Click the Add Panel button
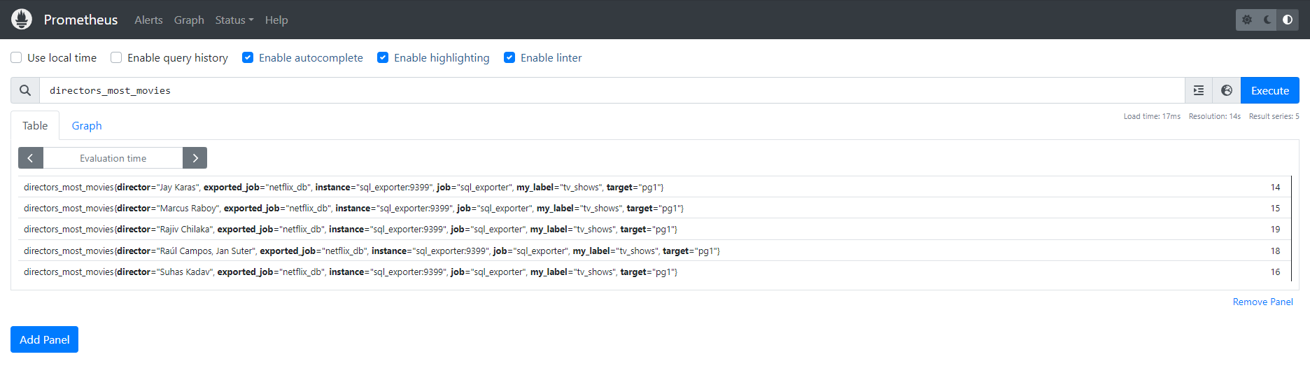The height and width of the screenshot is (373, 1310). coord(44,339)
